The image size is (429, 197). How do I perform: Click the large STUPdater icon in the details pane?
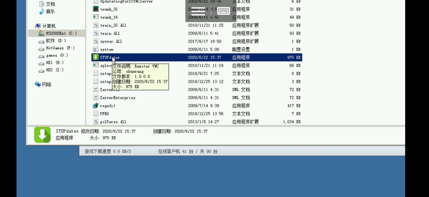[x=43, y=134]
